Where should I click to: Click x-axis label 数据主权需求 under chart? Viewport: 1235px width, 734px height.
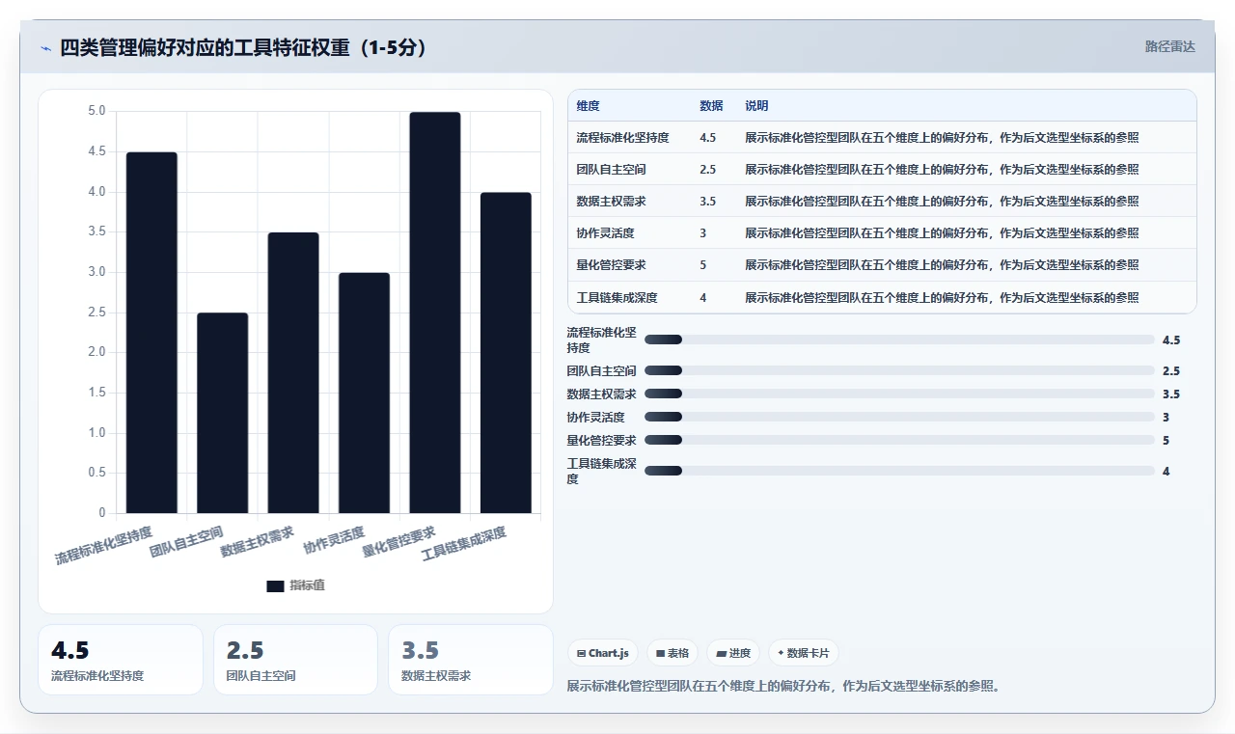pyautogui.click(x=257, y=542)
